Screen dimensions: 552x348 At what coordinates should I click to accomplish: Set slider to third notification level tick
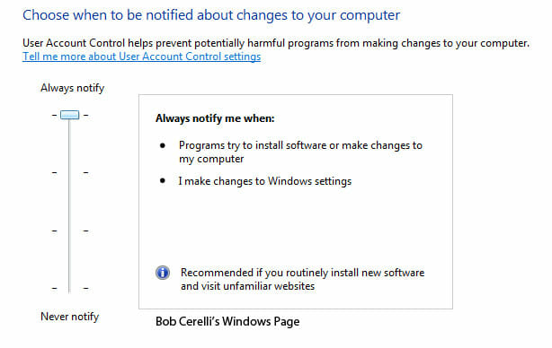pos(70,231)
